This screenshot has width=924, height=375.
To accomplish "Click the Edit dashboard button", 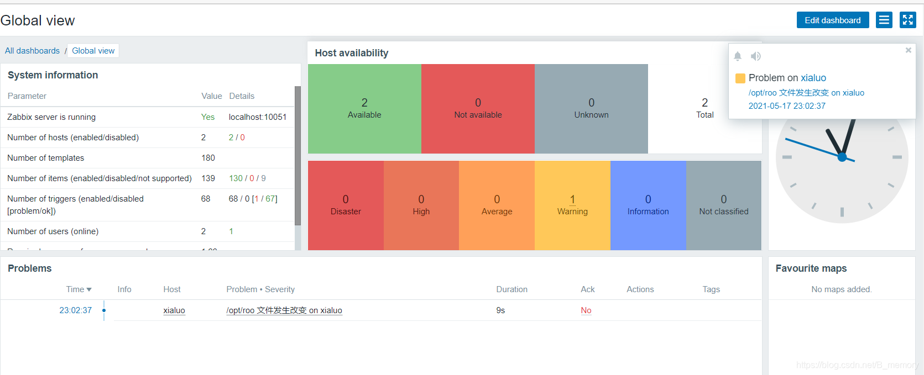I will [x=832, y=20].
